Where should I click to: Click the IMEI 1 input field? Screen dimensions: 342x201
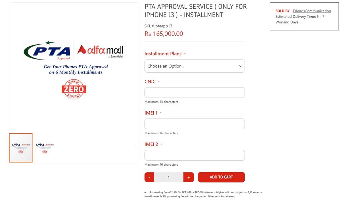click(195, 124)
